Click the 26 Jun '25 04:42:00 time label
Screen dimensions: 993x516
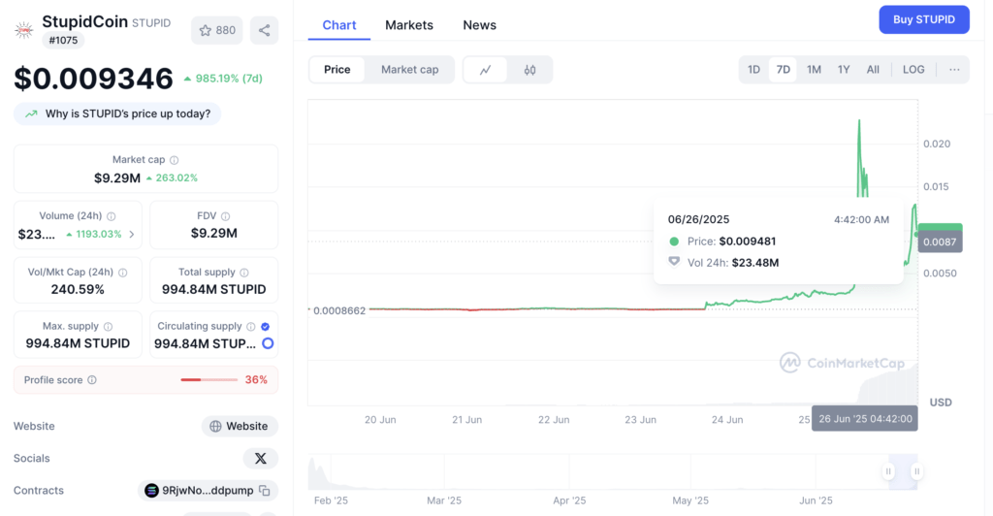[x=865, y=418]
